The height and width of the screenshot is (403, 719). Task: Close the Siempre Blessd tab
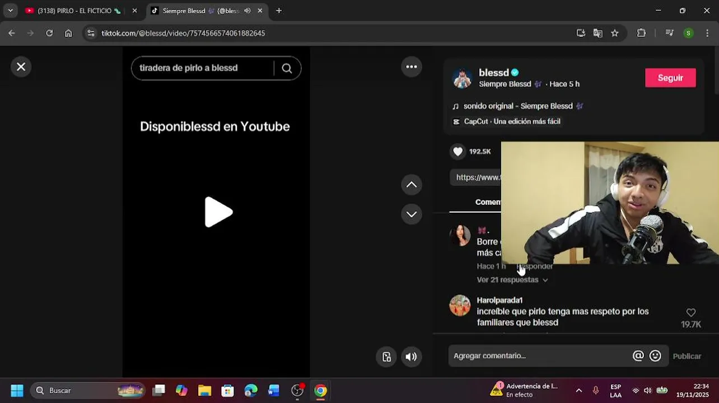click(260, 11)
